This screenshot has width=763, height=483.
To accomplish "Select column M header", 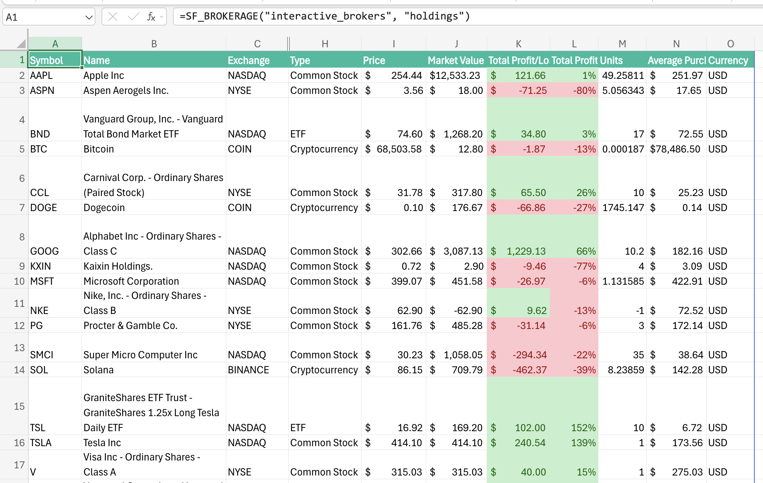I will (x=622, y=44).
